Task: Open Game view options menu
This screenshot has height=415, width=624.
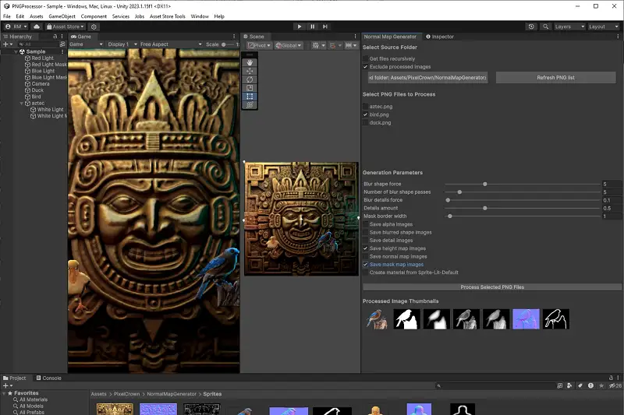Action: 234,36
